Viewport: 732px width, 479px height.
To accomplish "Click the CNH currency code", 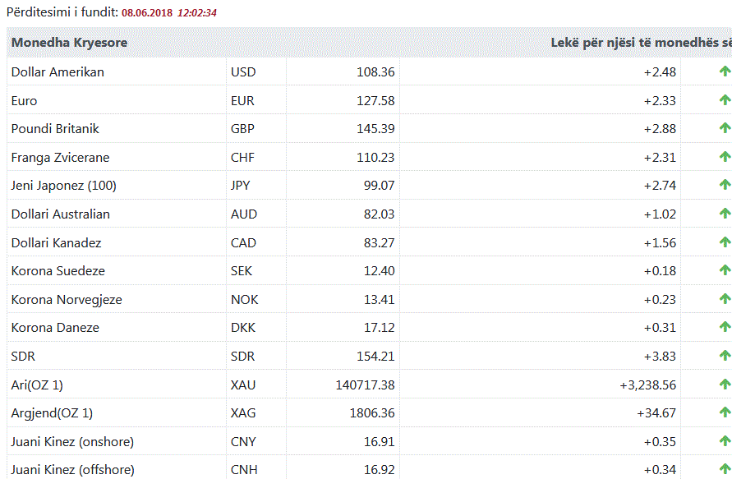I will click(x=243, y=470).
